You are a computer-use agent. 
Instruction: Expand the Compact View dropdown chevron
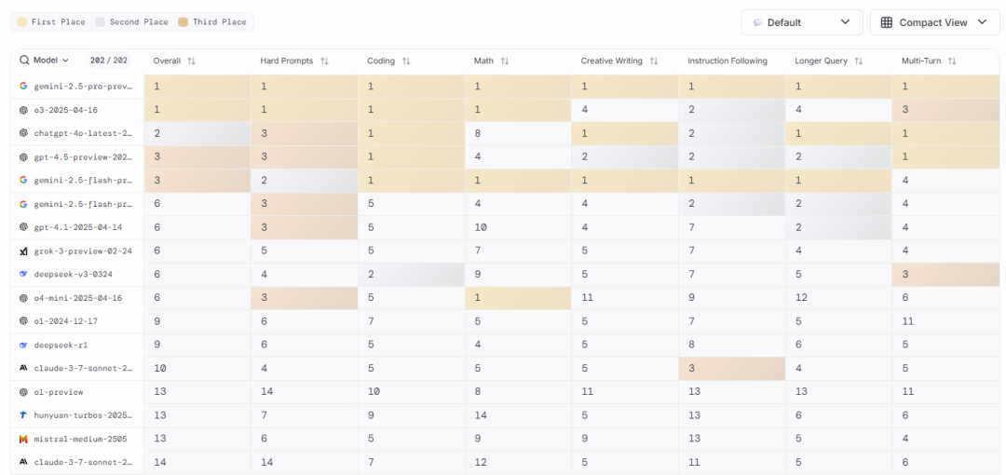coord(982,22)
